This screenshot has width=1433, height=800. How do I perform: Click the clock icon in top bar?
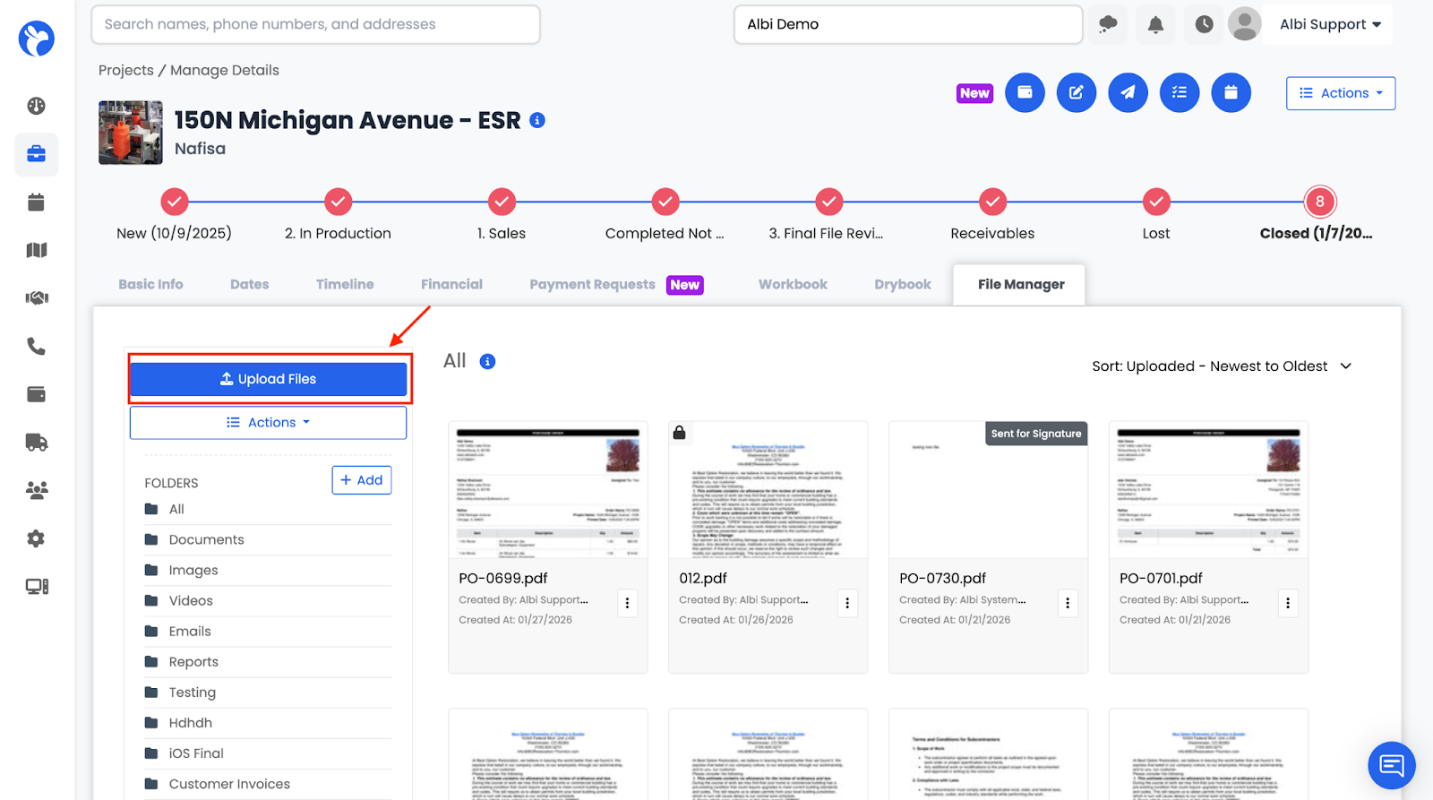[x=1204, y=24]
